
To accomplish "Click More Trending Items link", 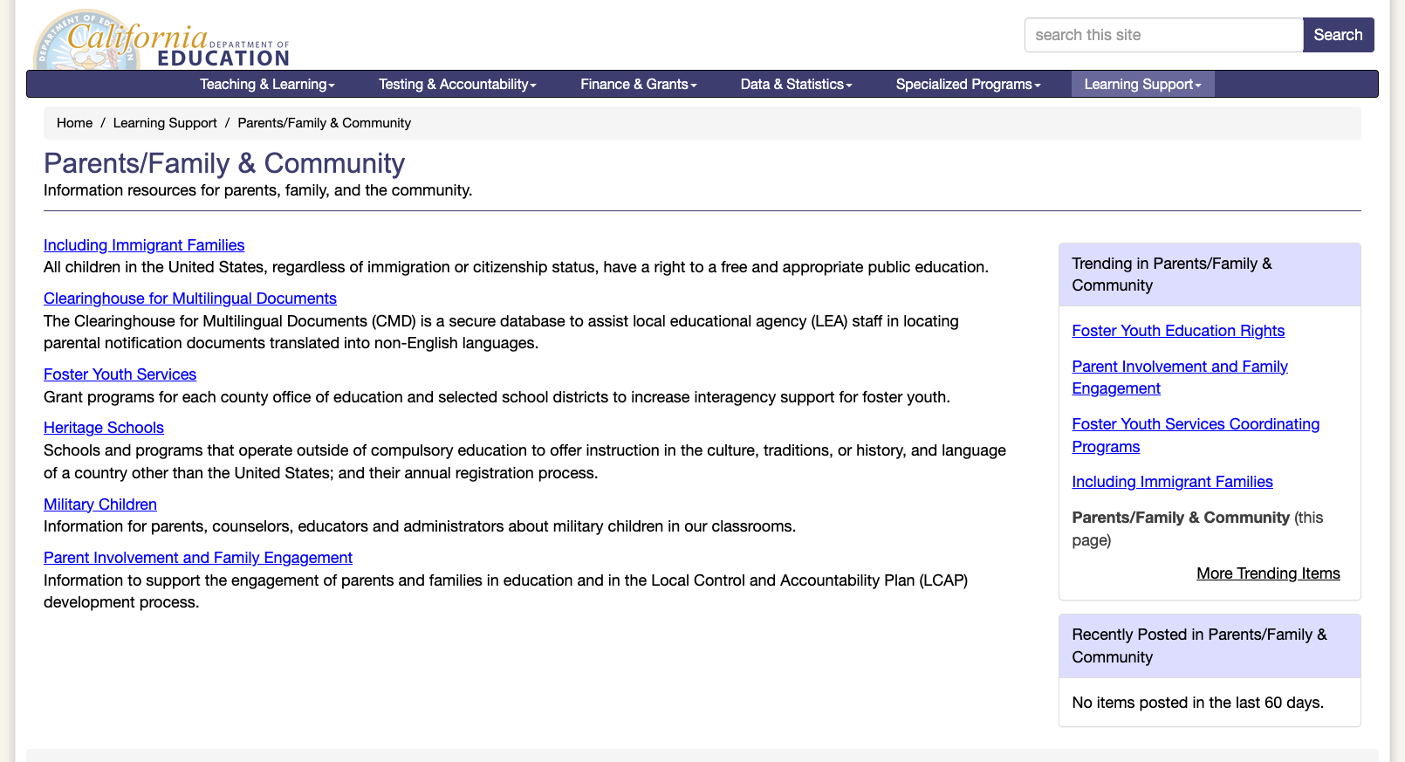I will point(1268,573).
